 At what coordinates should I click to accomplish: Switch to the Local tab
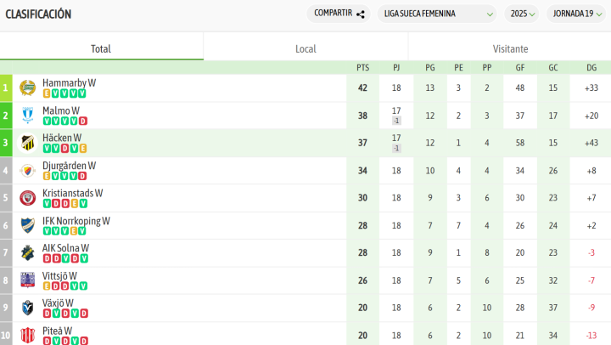tap(305, 48)
